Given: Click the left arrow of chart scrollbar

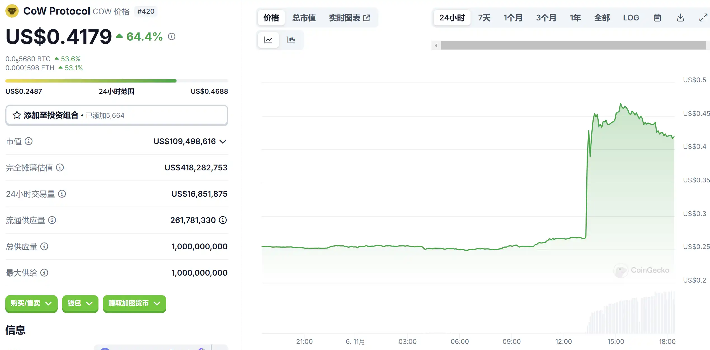Looking at the screenshot, I should (x=436, y=45).
